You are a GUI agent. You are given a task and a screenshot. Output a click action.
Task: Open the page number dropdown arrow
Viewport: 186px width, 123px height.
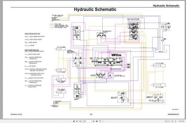click(91, 121)
